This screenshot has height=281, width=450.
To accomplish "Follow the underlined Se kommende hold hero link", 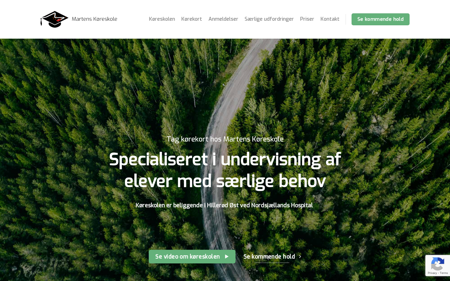I will pyautogui.click(x=272, y=257).
